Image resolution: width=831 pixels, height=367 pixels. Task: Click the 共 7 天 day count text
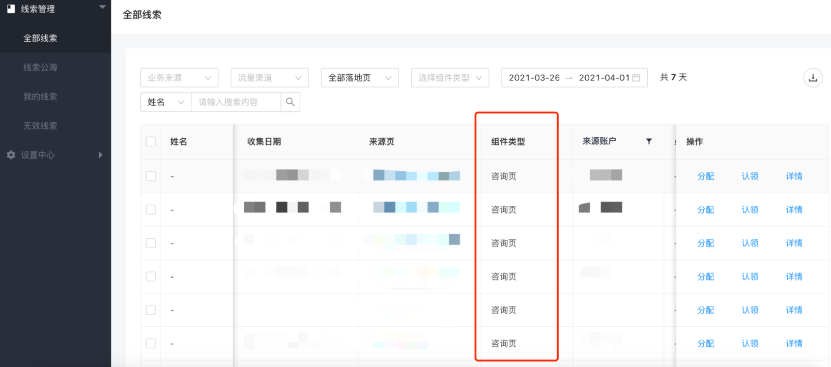coord(673,77)
